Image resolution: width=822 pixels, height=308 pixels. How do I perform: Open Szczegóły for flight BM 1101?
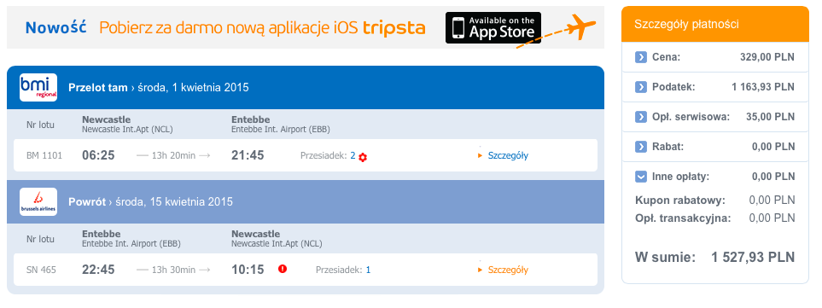508,155
